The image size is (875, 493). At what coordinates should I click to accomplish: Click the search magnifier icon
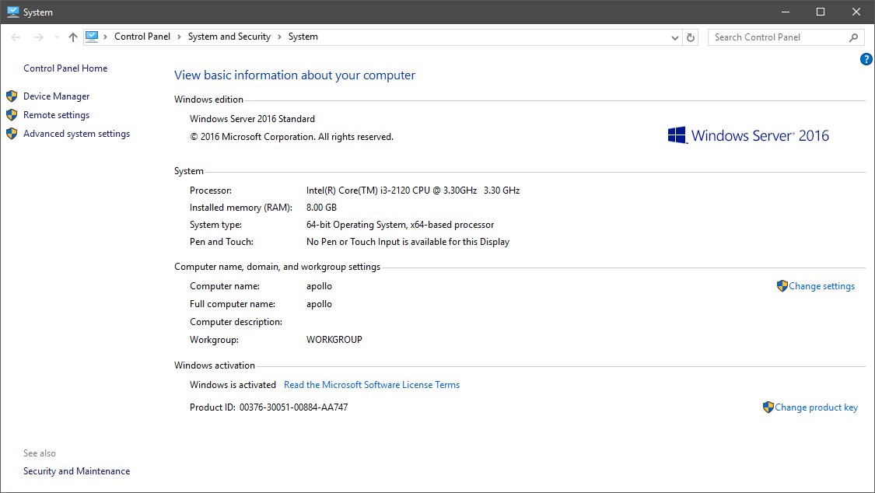[853, 37]
